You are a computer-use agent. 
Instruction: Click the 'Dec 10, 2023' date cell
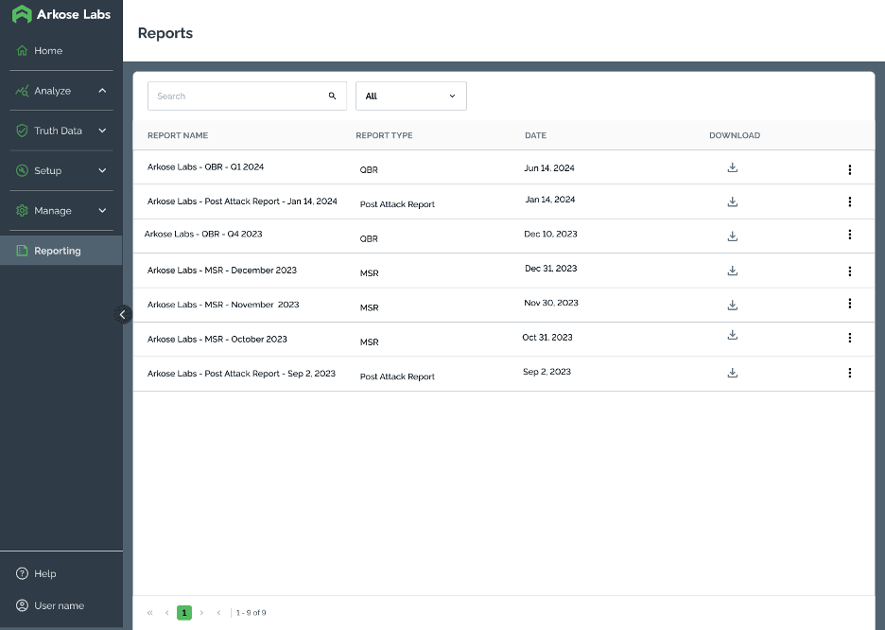point(551,235)
